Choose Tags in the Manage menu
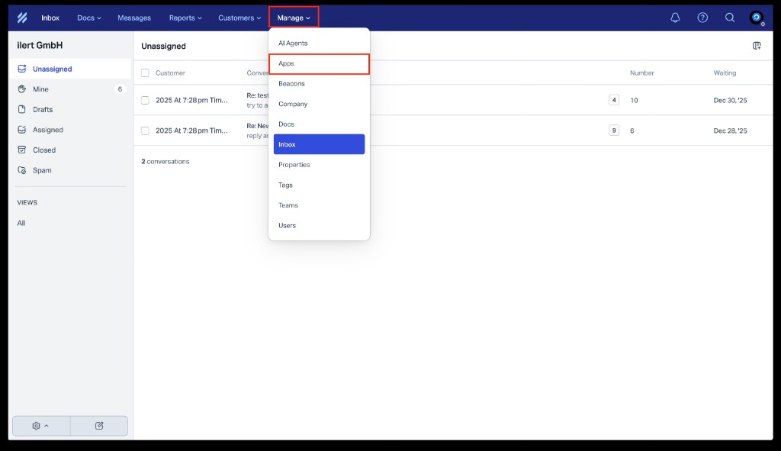The height and width of the screenshot is (451, 781). (285, 185)
